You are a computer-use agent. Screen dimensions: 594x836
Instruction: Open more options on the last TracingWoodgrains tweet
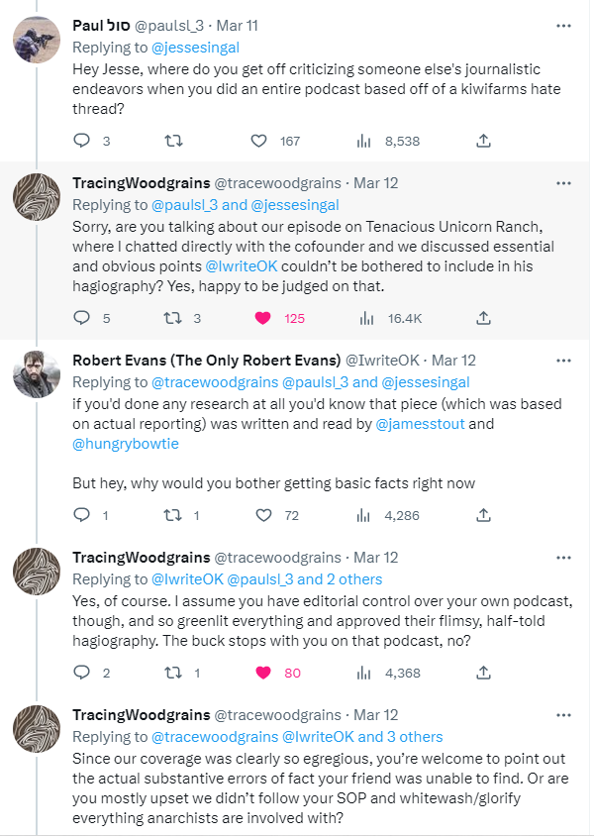(x=563, y=715)
